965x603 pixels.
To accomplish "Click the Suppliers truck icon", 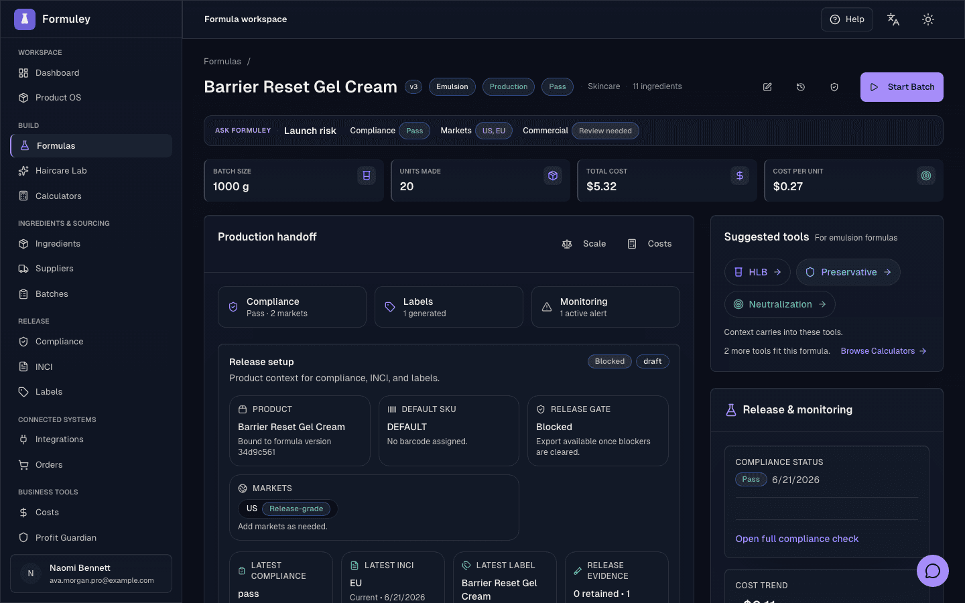I will 23,269.
